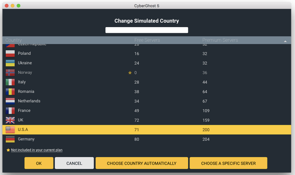Select the Italy country name
Image resolution: width=295 pixels, height=175 pixels.
[x=22, y=82]
